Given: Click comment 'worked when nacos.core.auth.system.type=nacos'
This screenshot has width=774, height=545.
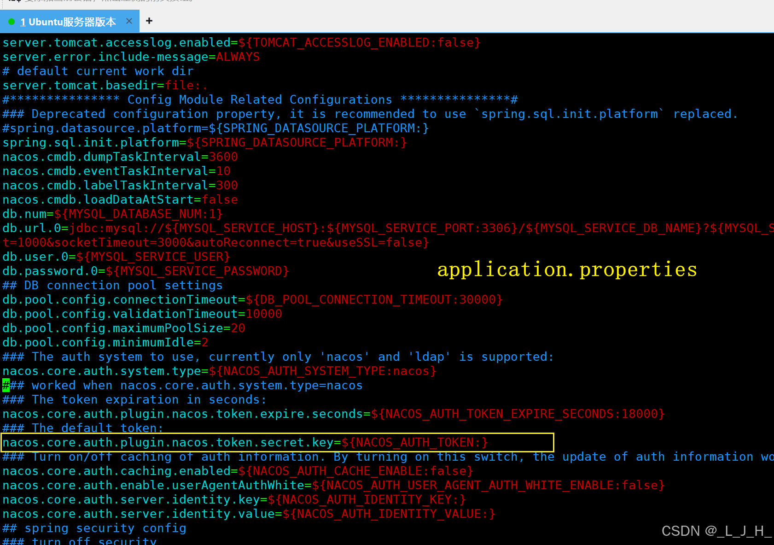Looking at the screenshot, I should (x=183, y=385).
